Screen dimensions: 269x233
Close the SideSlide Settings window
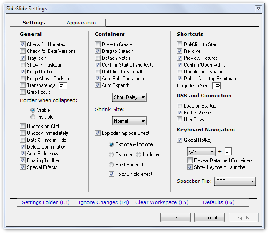pyautogui.click(x=258, y=9)
